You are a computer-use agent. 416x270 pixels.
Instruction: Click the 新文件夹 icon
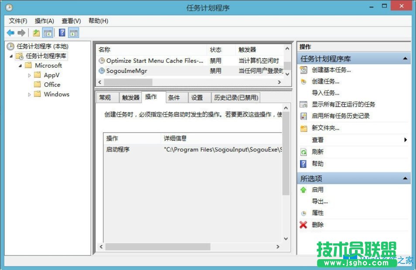coord(304,128)
